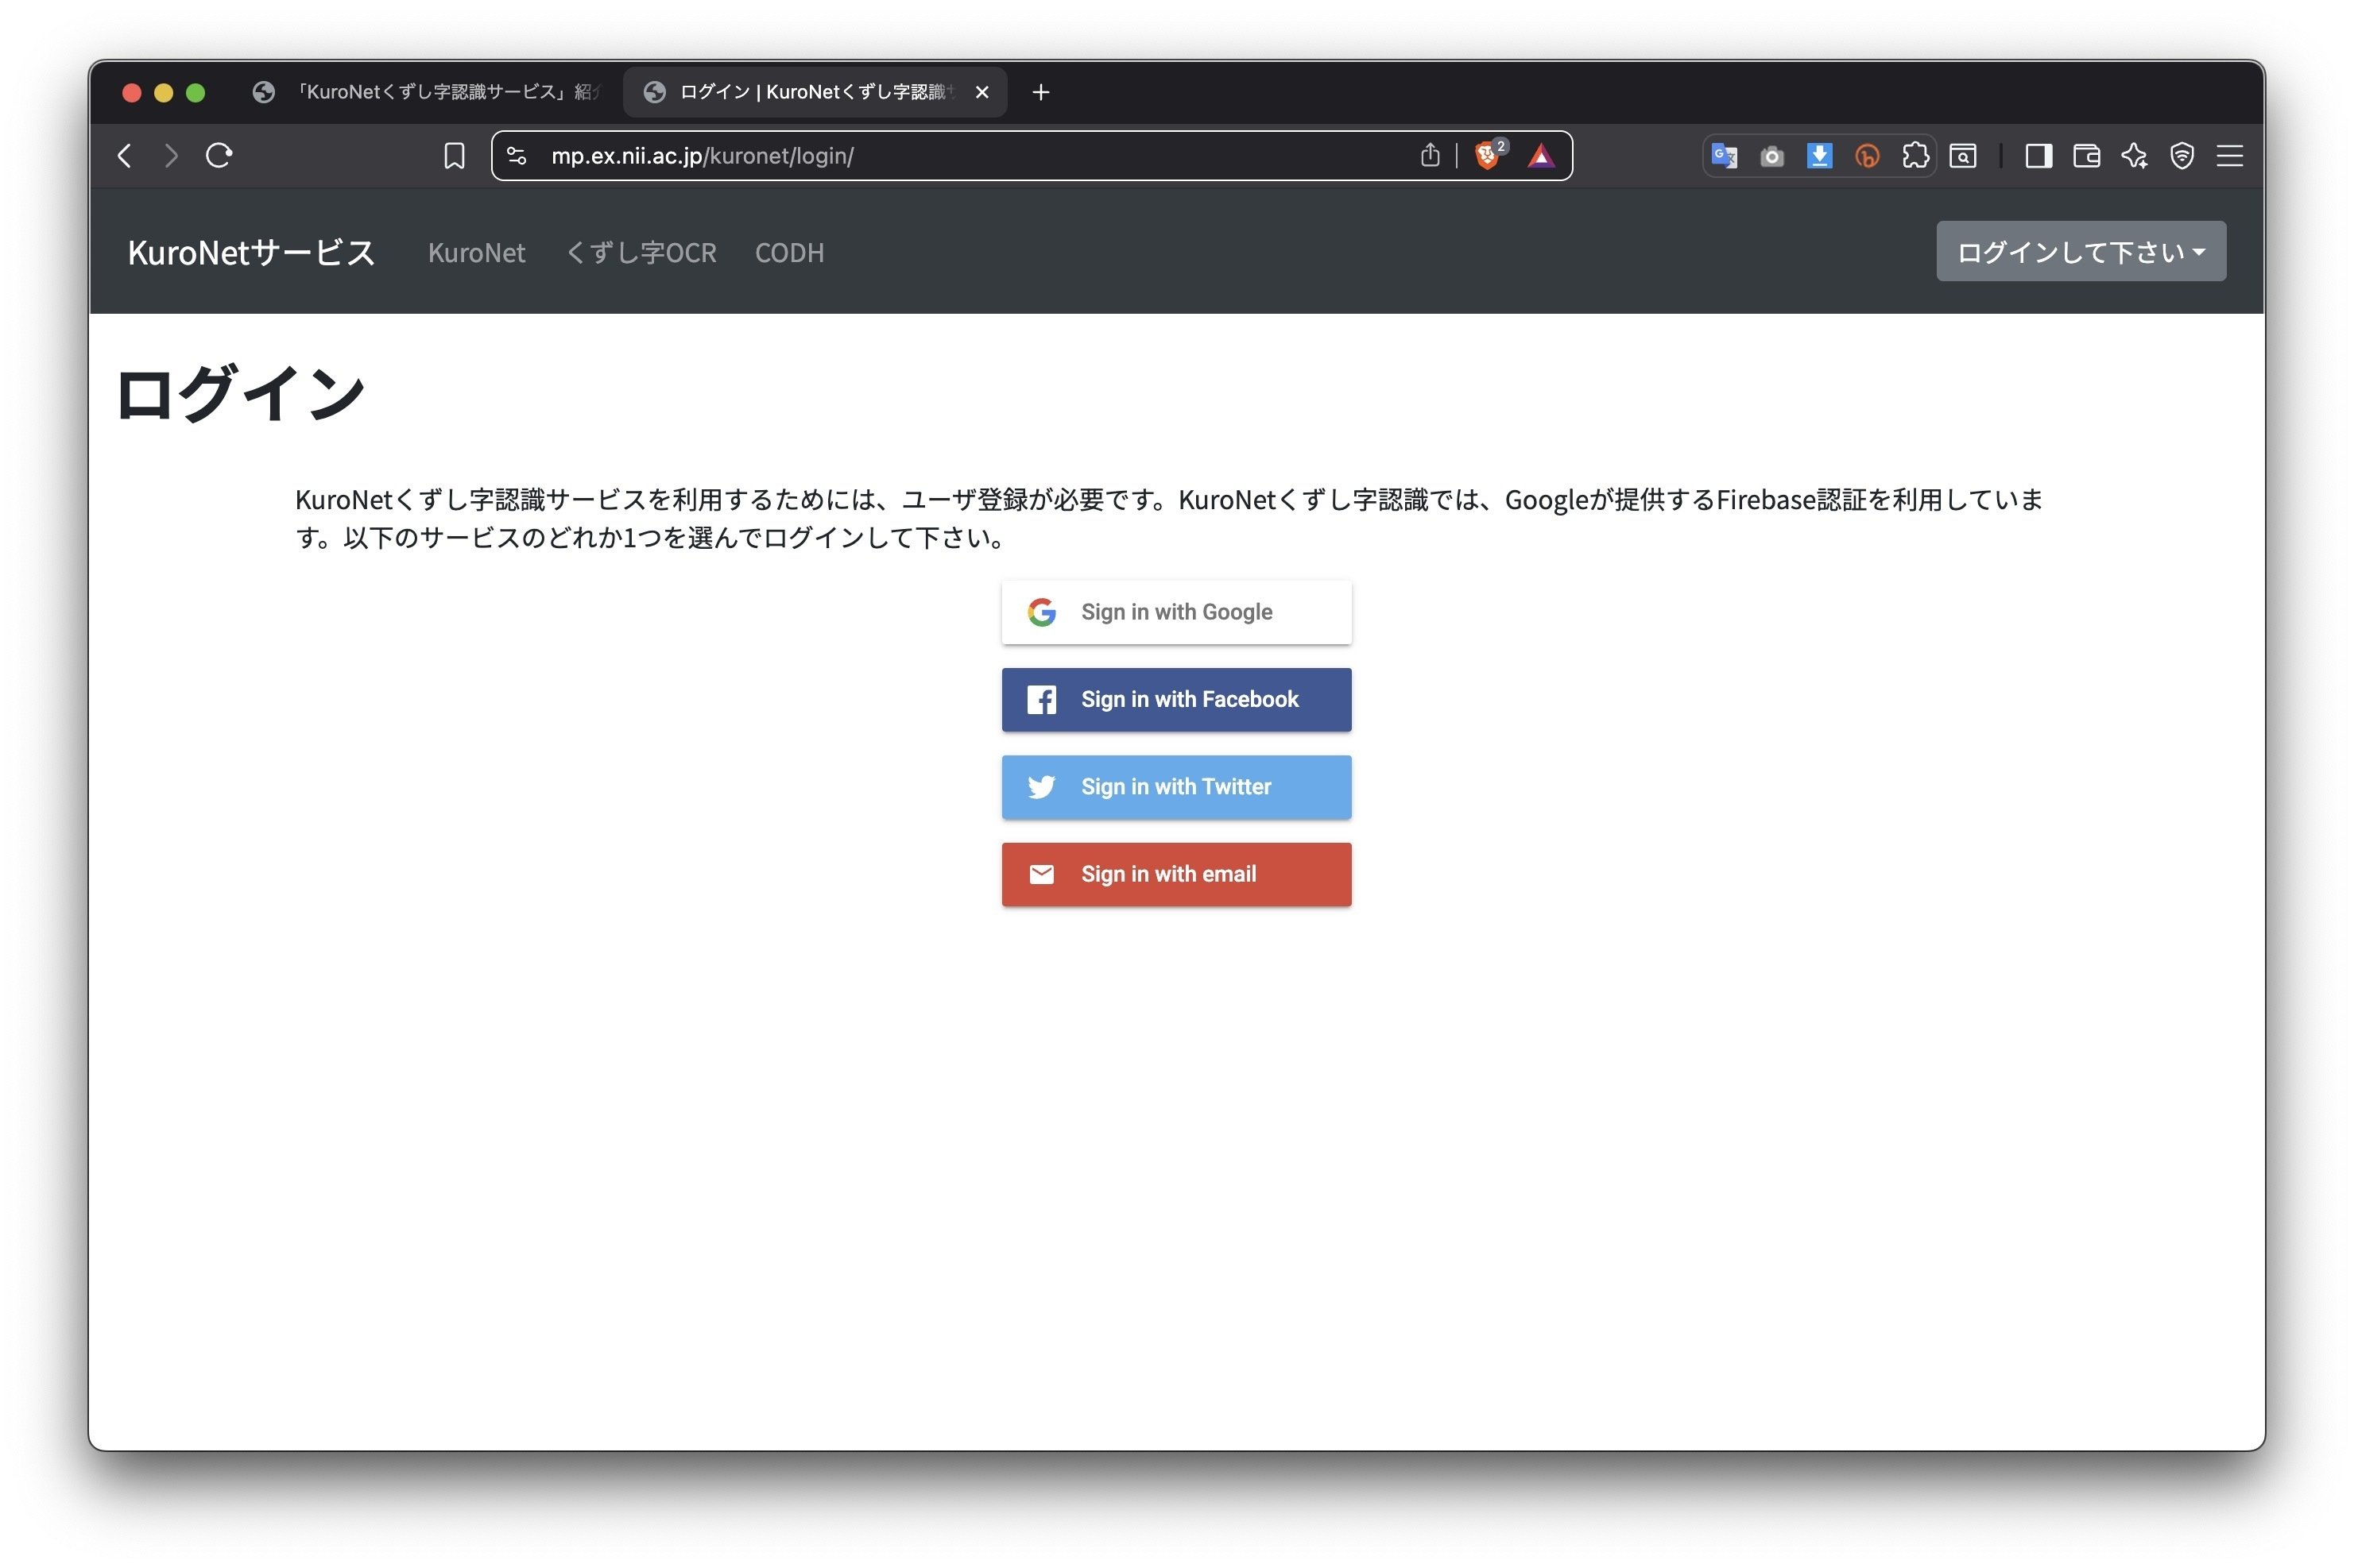The width and height of the screenshot is (2354, 1568).
Task: Toggle the sidebar panel icon
Action: 2038,156
